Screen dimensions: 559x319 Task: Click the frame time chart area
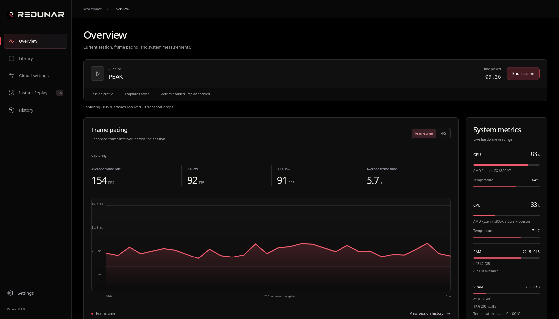coord(271,245)
